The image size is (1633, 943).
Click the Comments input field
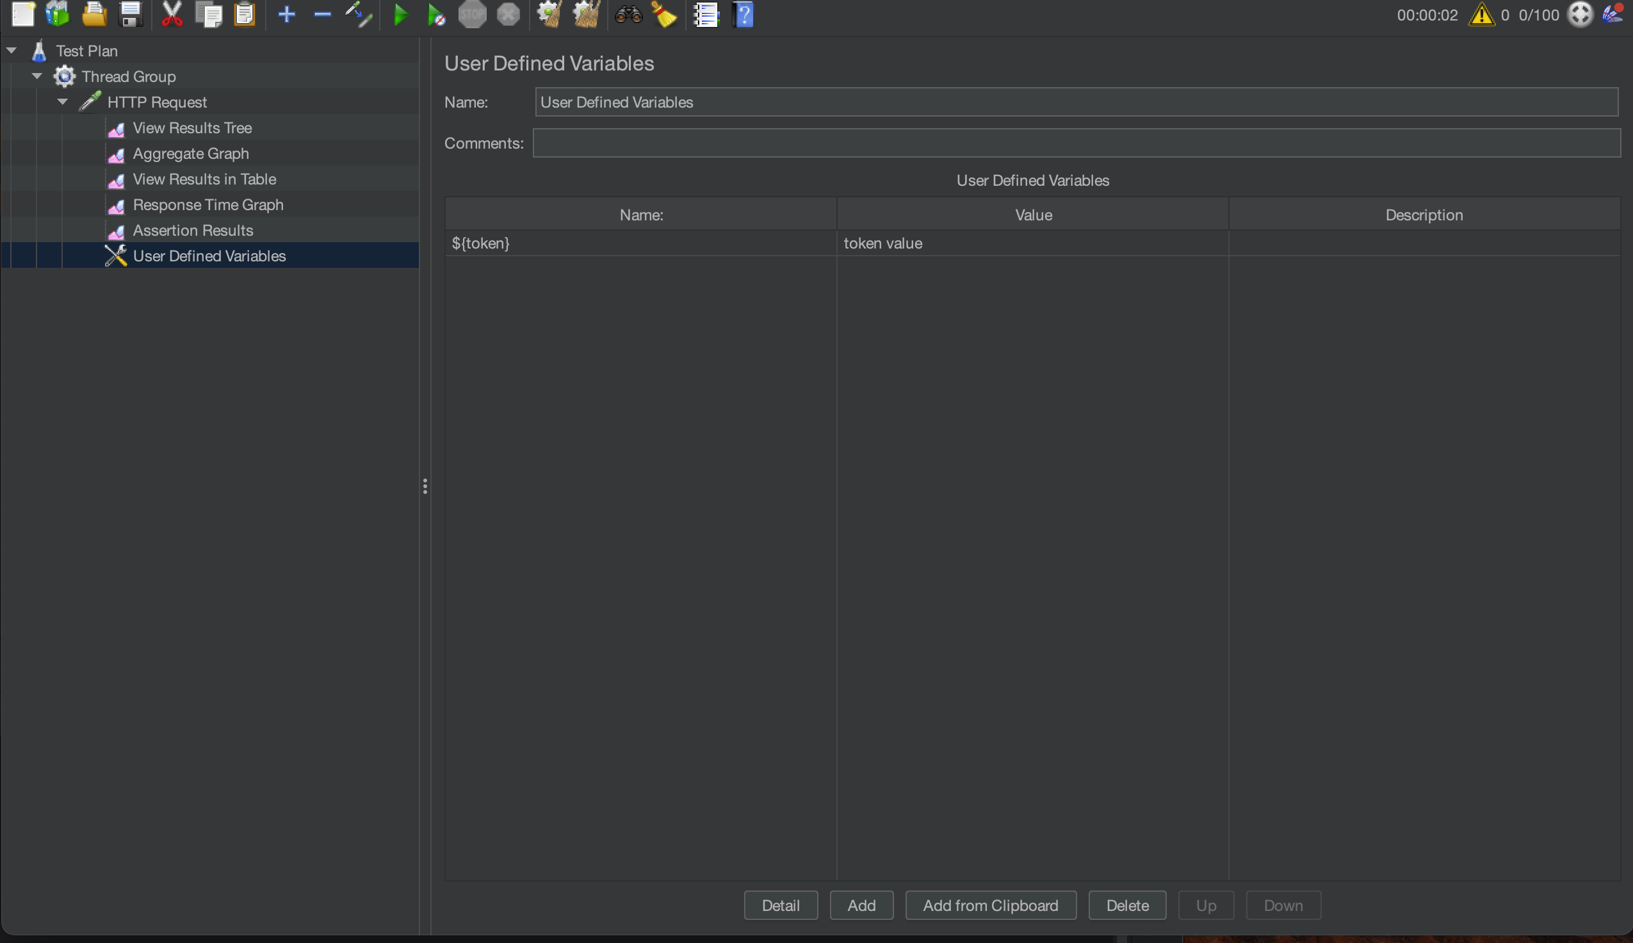click(1076, 143)
